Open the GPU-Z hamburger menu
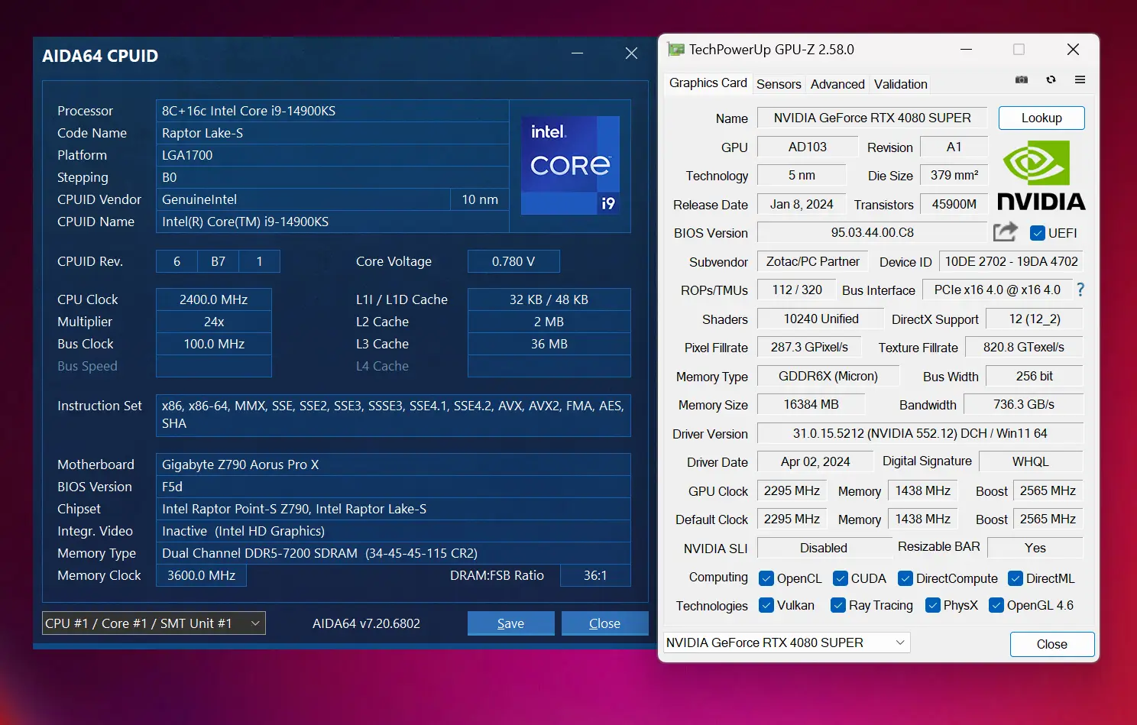Screen dimensions: 1137x725 click(1080, 79)
